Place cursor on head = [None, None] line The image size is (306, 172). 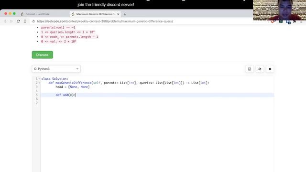point(73,87)
